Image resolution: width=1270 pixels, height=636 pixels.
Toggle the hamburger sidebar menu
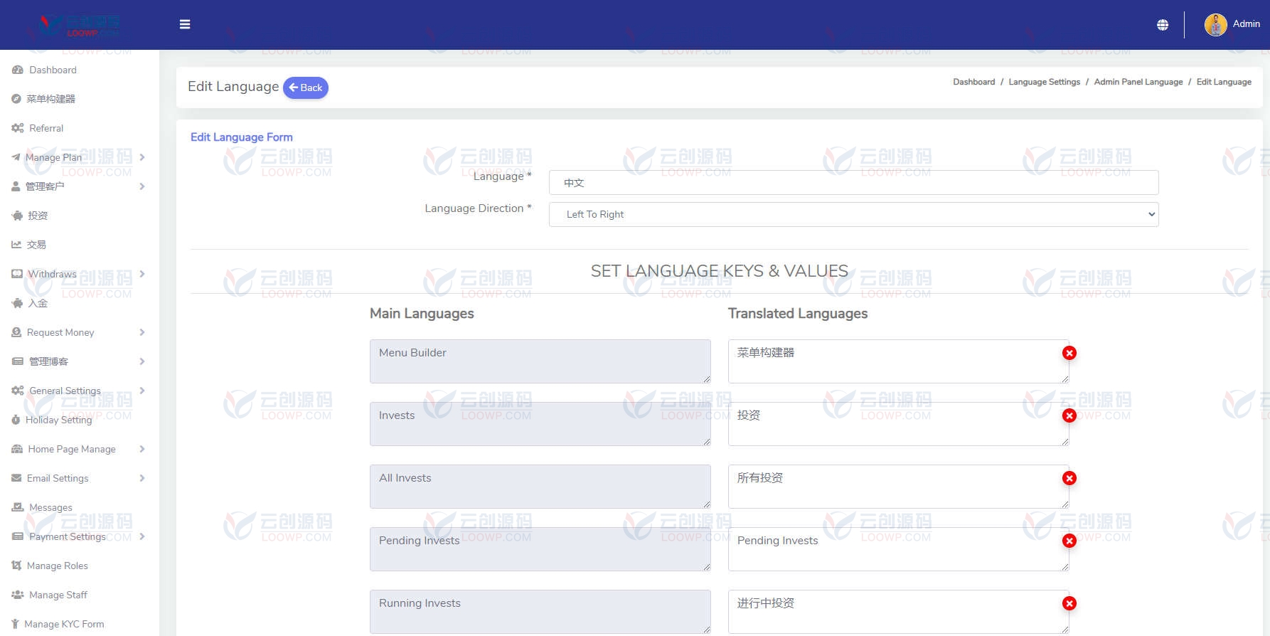click(x=185, y=24)
